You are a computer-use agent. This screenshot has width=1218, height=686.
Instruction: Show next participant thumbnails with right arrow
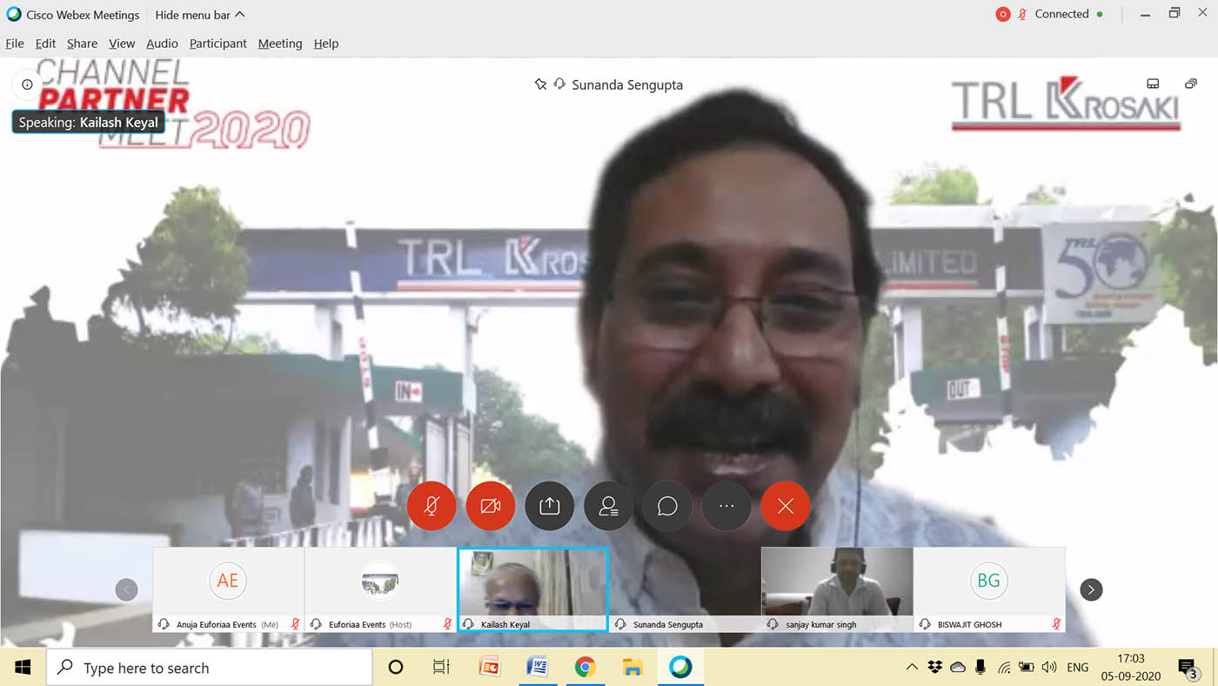[x=1091, y=589]
